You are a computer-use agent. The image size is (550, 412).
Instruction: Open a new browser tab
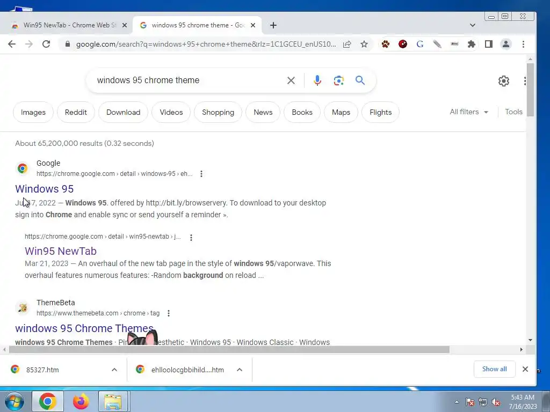click(273, 25)
